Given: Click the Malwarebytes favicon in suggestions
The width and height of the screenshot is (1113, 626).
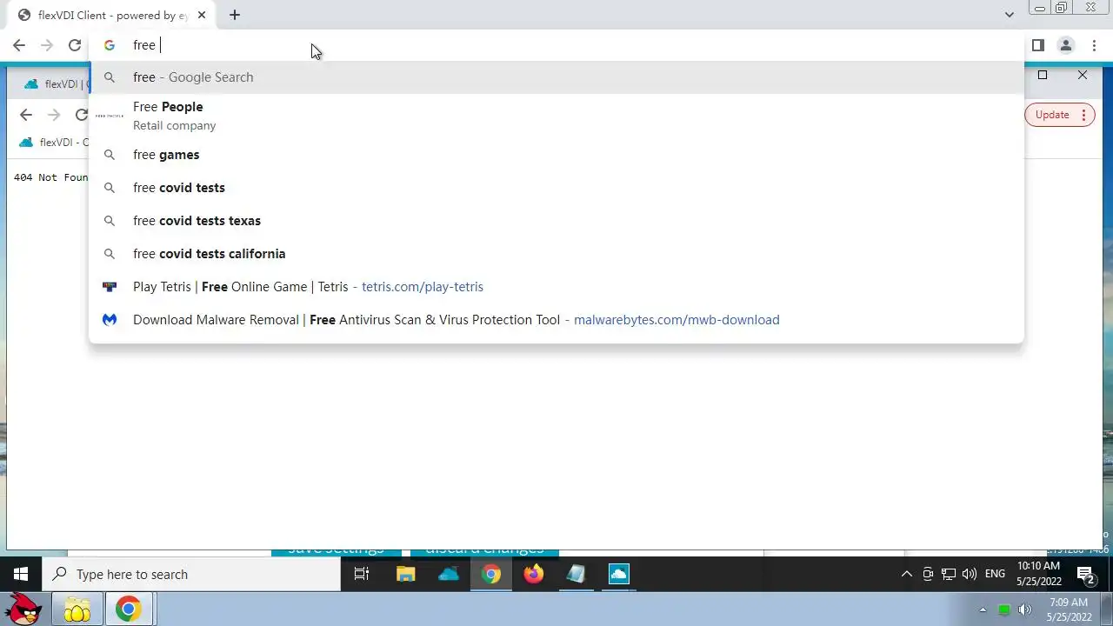Looking at the screenshot, I should click(110, 320).
